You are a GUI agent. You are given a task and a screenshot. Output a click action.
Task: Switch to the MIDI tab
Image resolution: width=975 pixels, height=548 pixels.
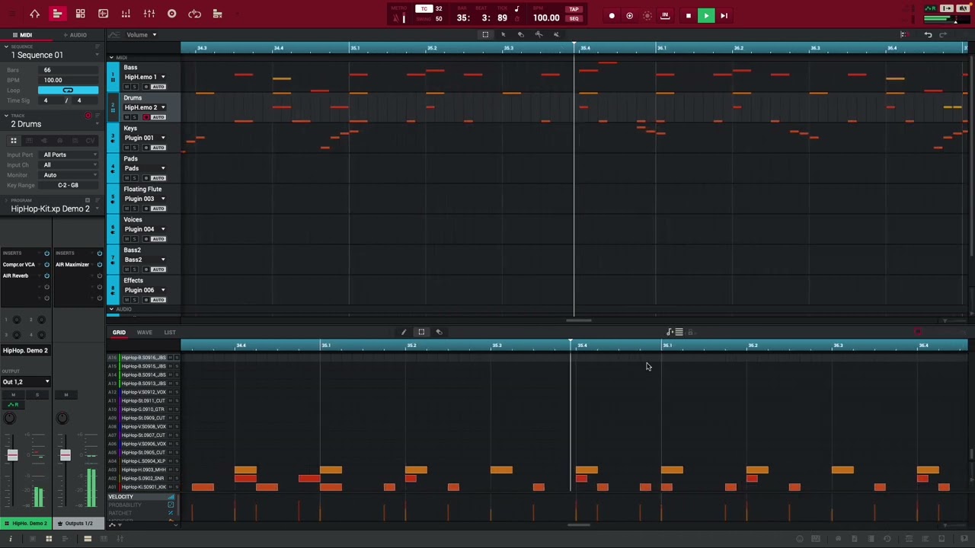click(x=23, y=35)
